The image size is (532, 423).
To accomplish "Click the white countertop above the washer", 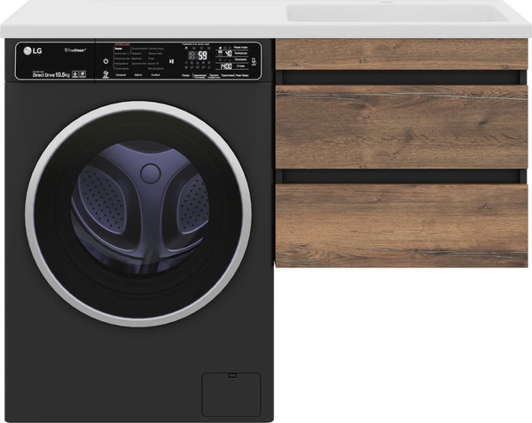I will click(x=133, y=18).
